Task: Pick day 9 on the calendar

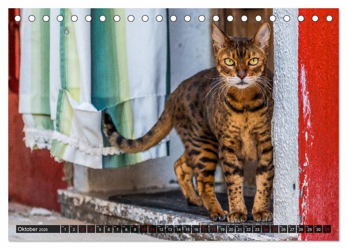Action: click(135, 229)
